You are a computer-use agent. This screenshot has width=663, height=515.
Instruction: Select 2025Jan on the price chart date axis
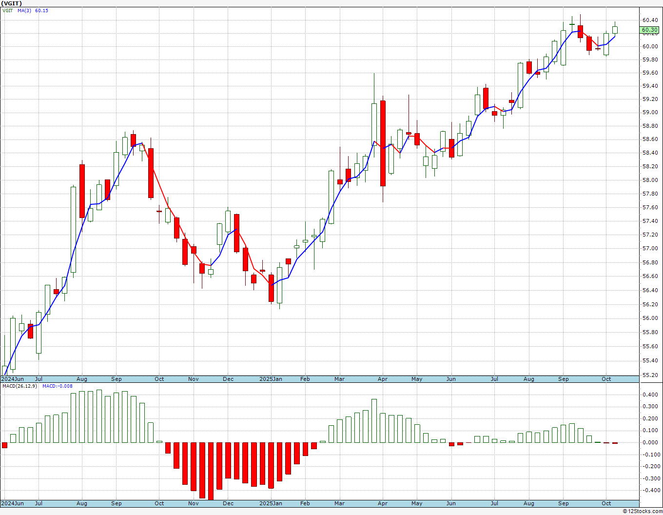point(271,379)
